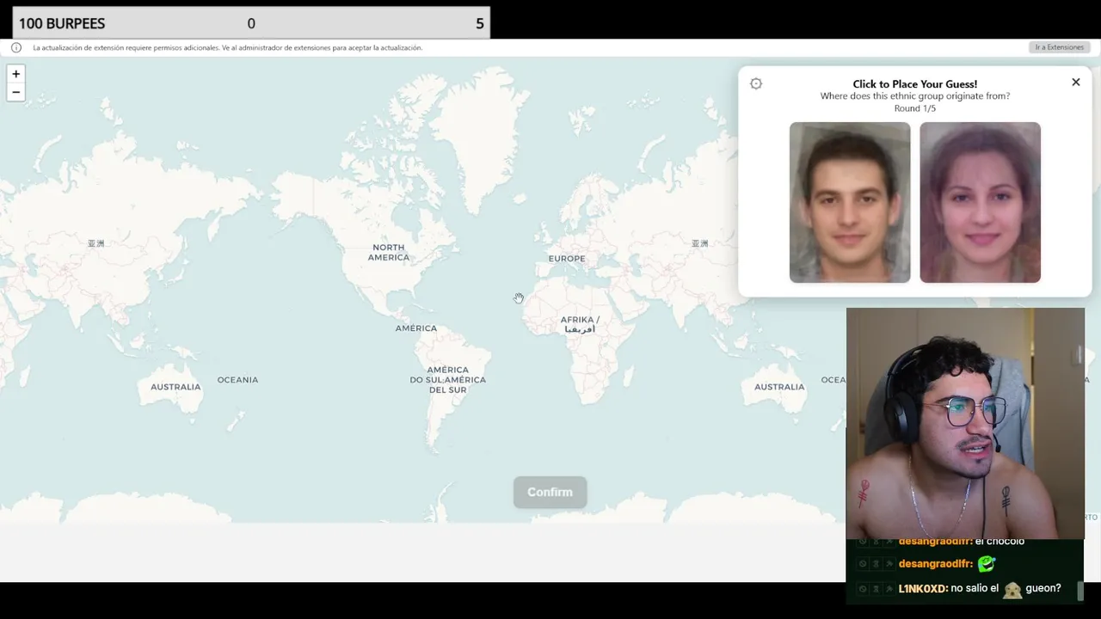Viewport: 1101px width, 619px height.
Task: Place guess on Afrika label
Action: tap(579, 324)
